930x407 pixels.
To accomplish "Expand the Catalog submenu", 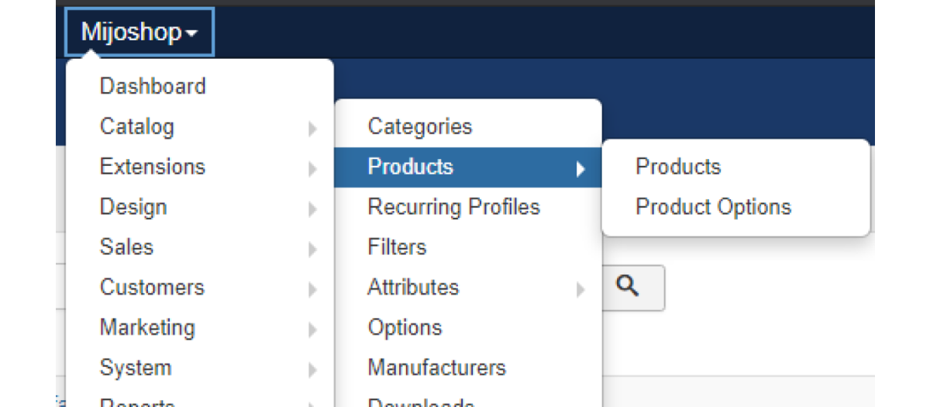I will [137, 126].
